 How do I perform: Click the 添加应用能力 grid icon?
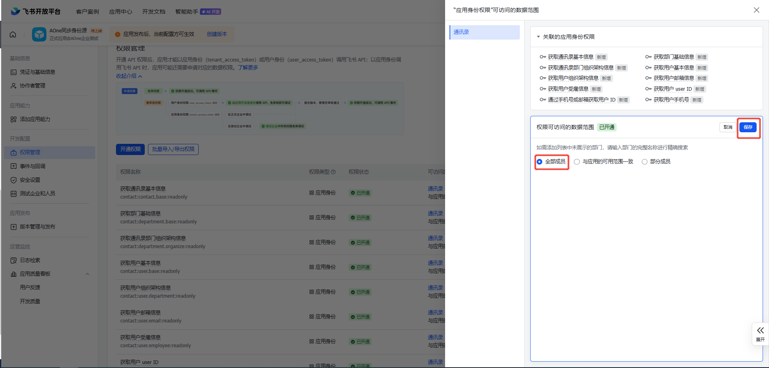point(14,119)
